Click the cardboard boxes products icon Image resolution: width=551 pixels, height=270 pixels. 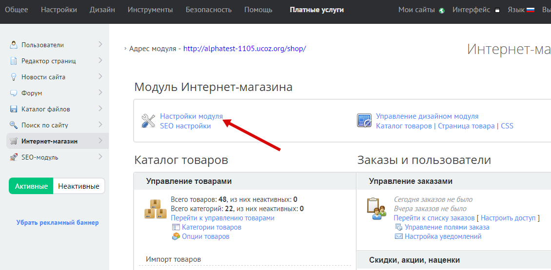pos(156,209)
